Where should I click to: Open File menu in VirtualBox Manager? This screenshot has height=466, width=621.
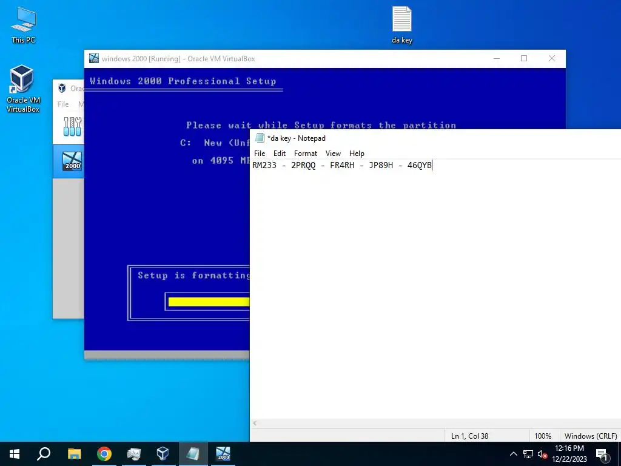click(x=63, y=104)
